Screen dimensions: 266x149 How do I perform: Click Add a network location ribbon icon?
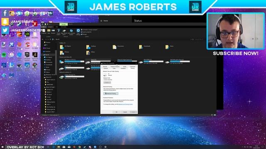[71, 31]
